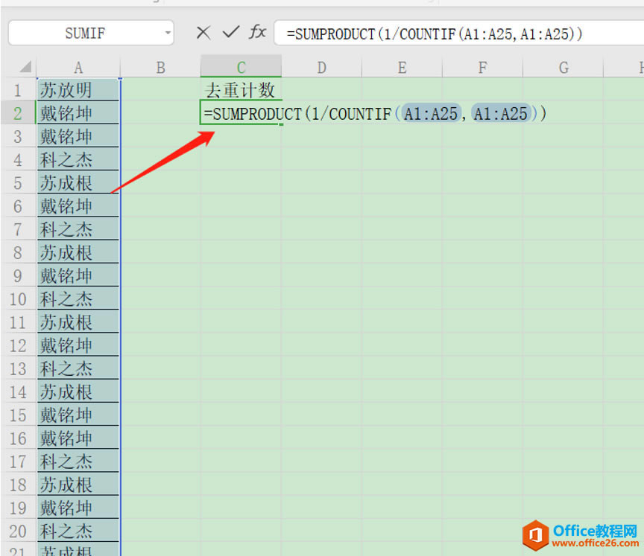Viewport: 644px width, 556px height.
Task: Click cell A5 containing 苏成根
Action: click(78, 182)
